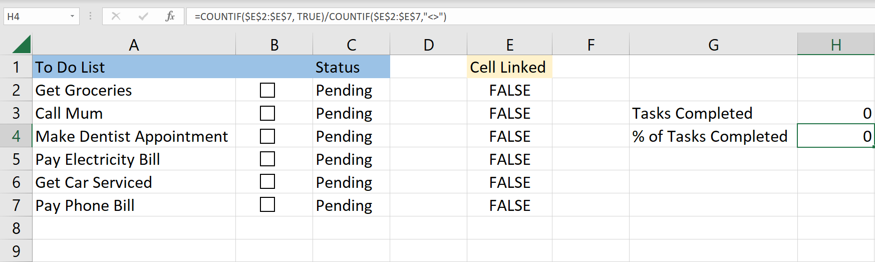Screen dimensions: 875x262
Task: Expand the Name Box dropdown arrow
Action: [72, 17]
